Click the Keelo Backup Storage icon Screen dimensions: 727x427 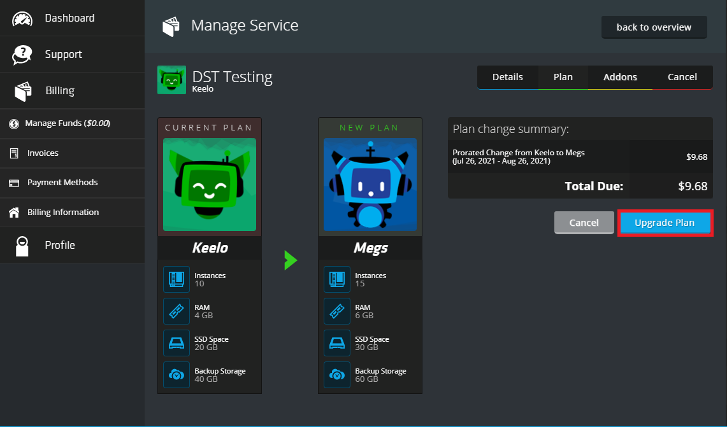point(176,375)
